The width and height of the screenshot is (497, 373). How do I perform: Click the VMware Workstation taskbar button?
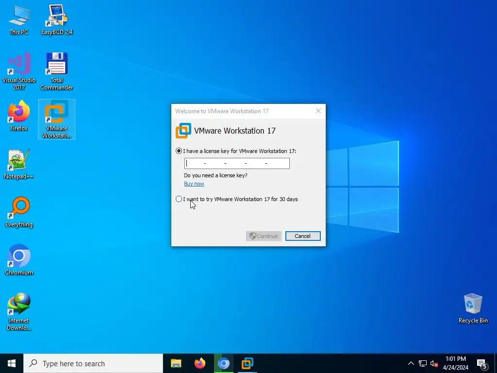[247, 363]
